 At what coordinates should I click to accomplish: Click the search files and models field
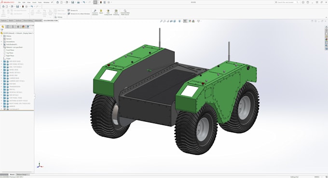(x=287, y=2)
